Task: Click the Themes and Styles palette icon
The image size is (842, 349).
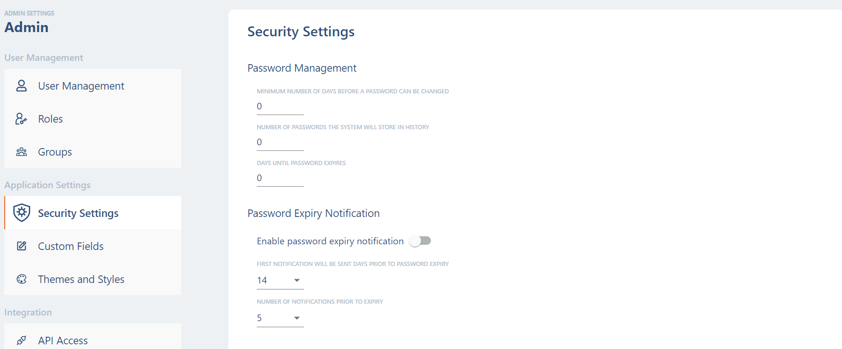Action: coord(22,279)
